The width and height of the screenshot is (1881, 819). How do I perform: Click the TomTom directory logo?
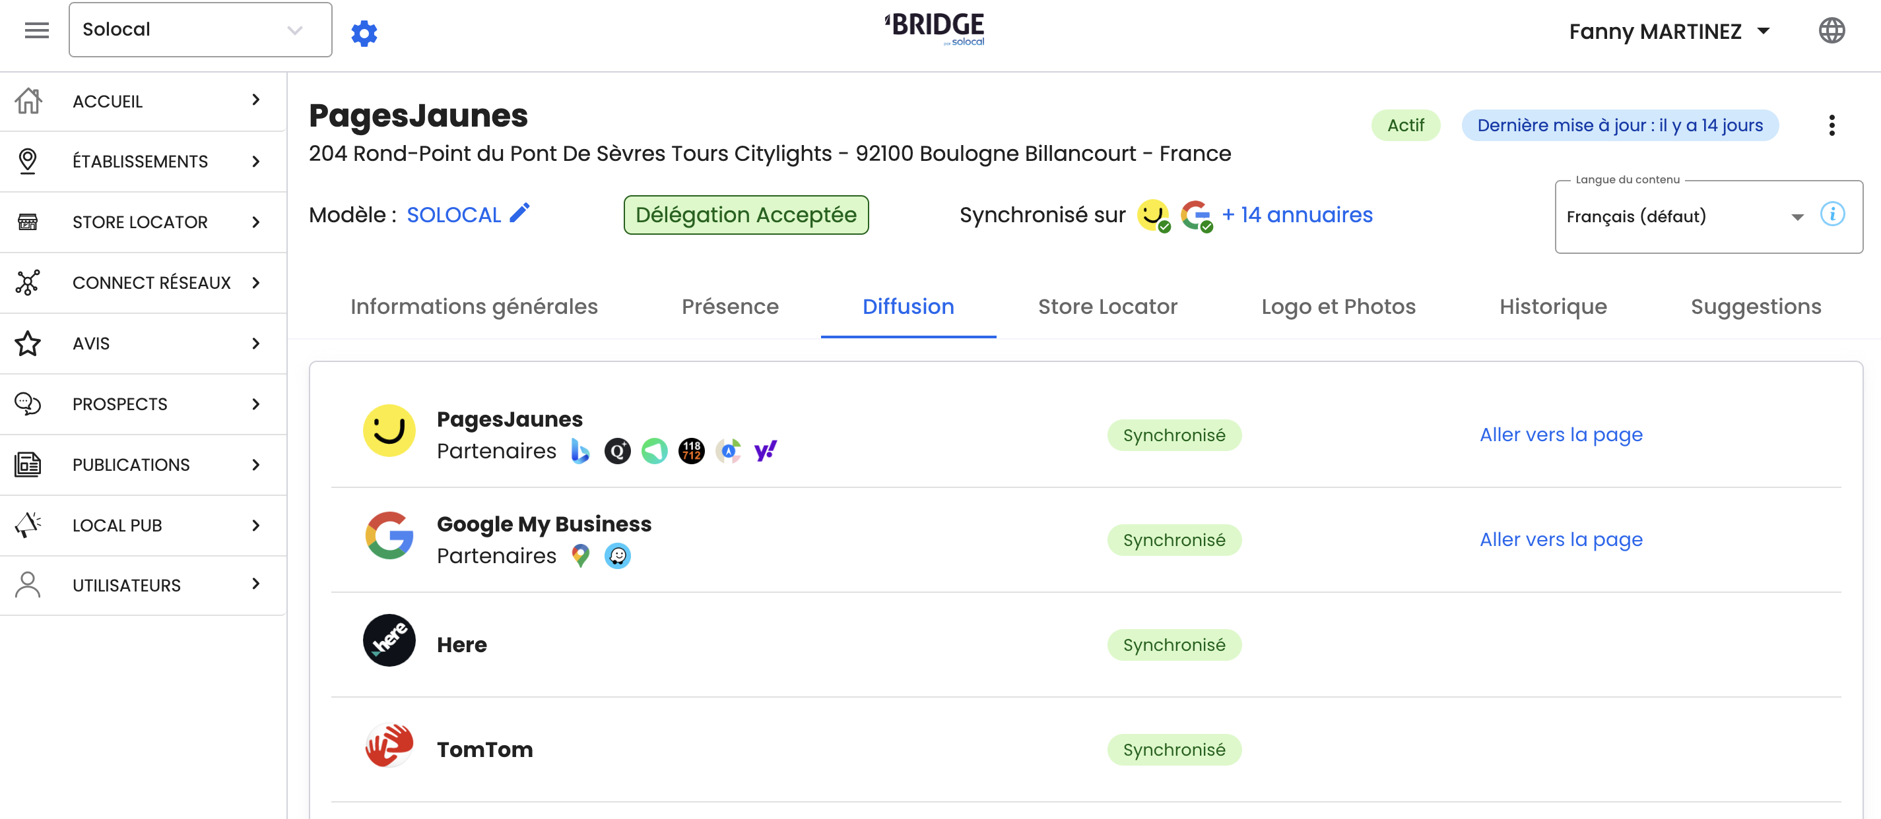click(x=389, y=745)
